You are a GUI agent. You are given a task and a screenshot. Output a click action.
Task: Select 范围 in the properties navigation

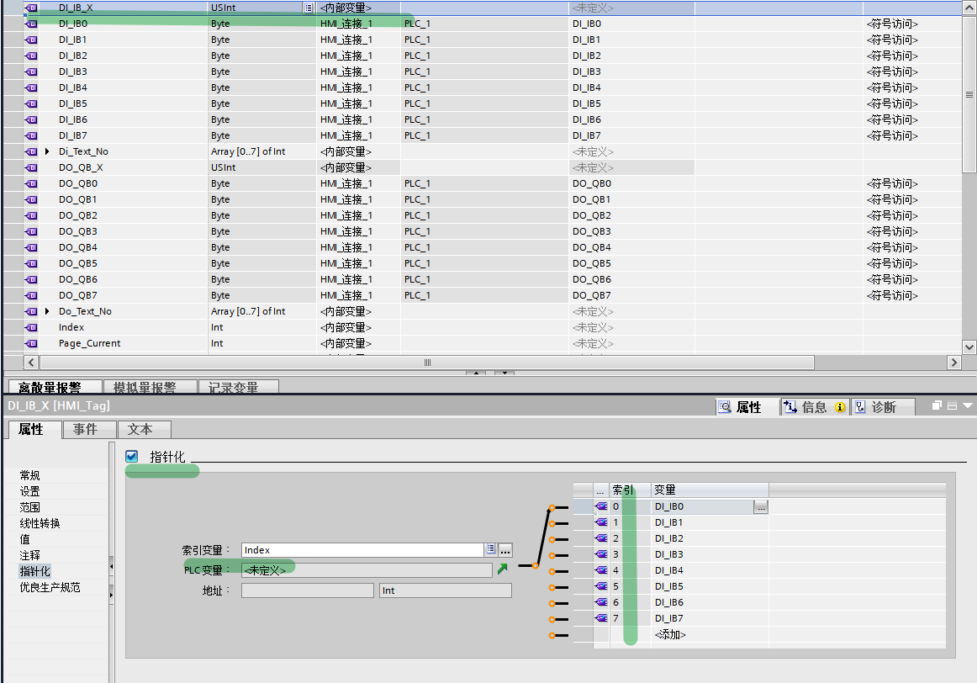pos(30,507)
